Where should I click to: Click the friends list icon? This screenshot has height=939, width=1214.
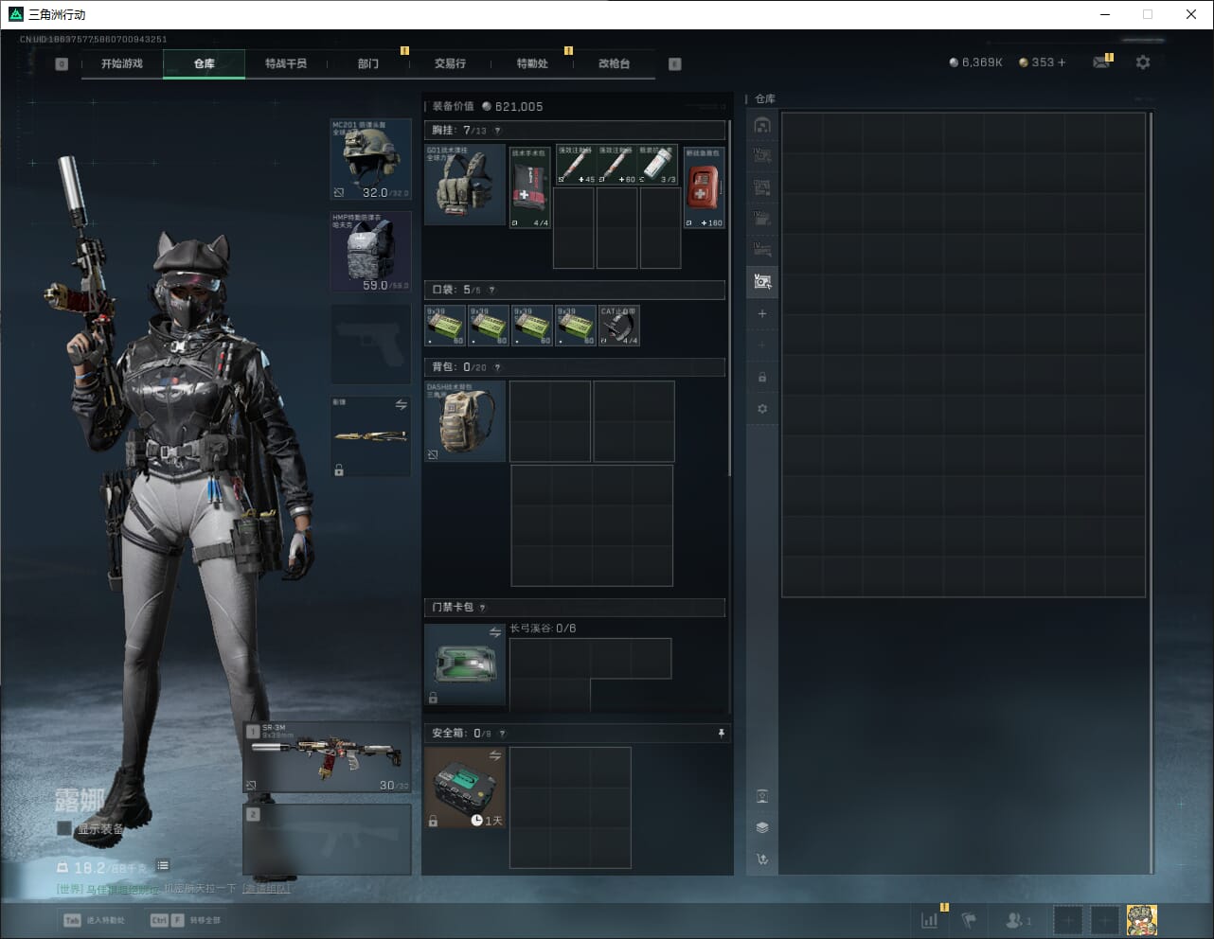(1017, 920)
